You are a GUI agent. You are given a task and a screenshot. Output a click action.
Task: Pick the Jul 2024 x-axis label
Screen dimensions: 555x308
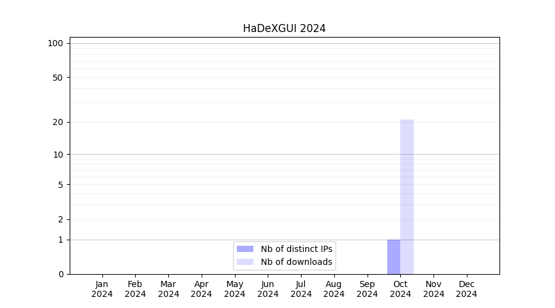click(x=301, y=289)
